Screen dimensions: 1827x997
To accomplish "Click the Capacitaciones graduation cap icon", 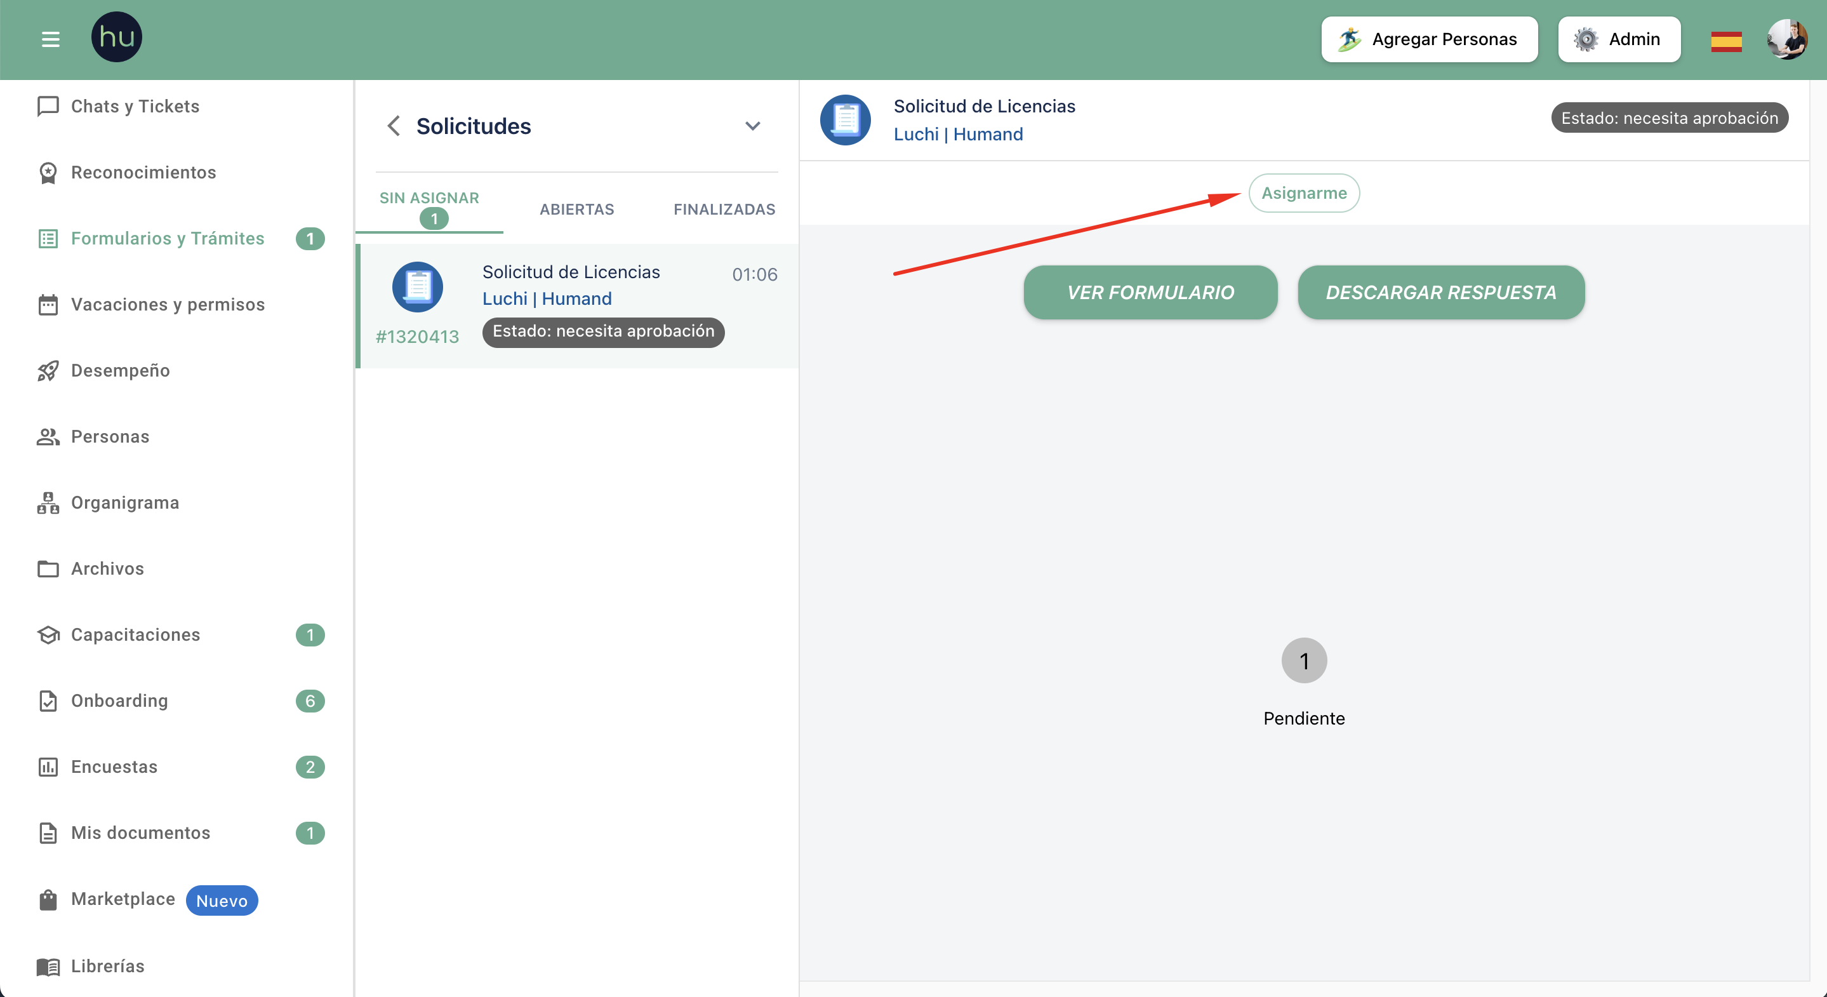I will click(x=48, y=634).
